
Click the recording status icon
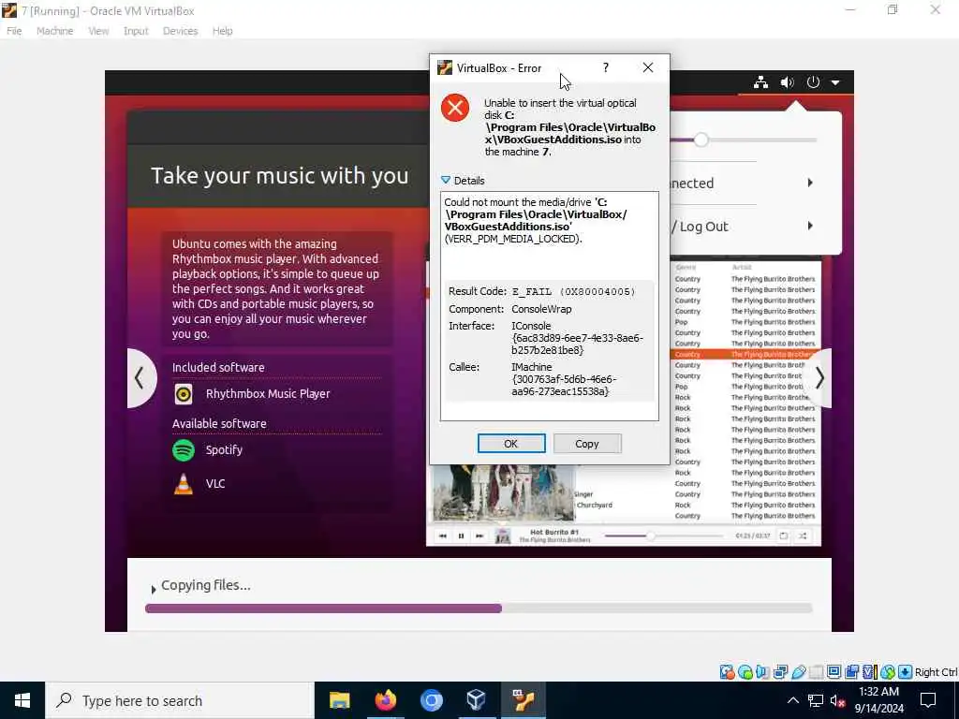[851, 672]
